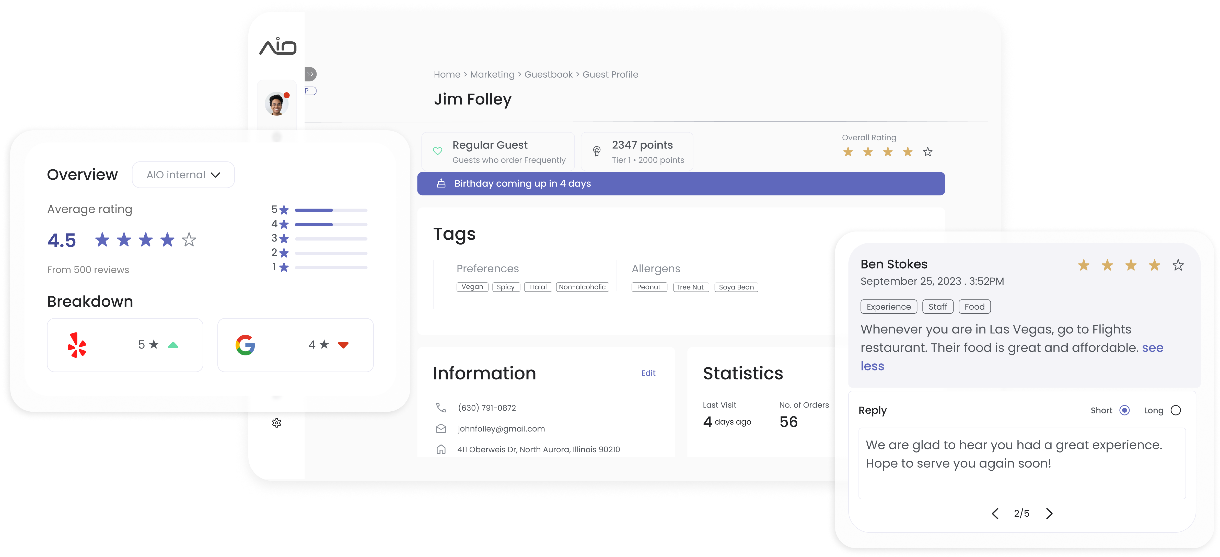Click the award badge icon beside points

(x=597, y=151)
